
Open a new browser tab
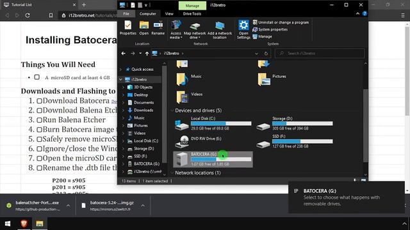(x=84, y=4)
